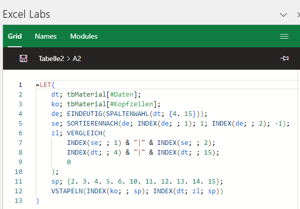Click the Tabelle2 breadcrumb
The image size is (300, 209).
[x=51, y=58]
